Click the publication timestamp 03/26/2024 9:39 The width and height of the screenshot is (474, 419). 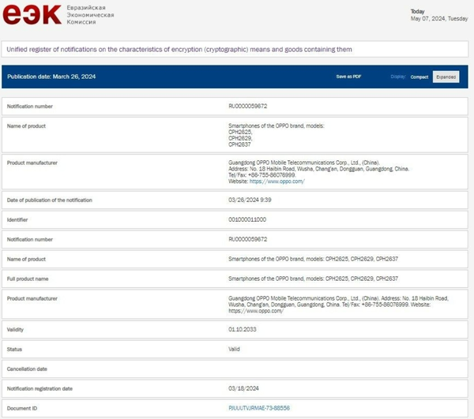tap(250, 200)
